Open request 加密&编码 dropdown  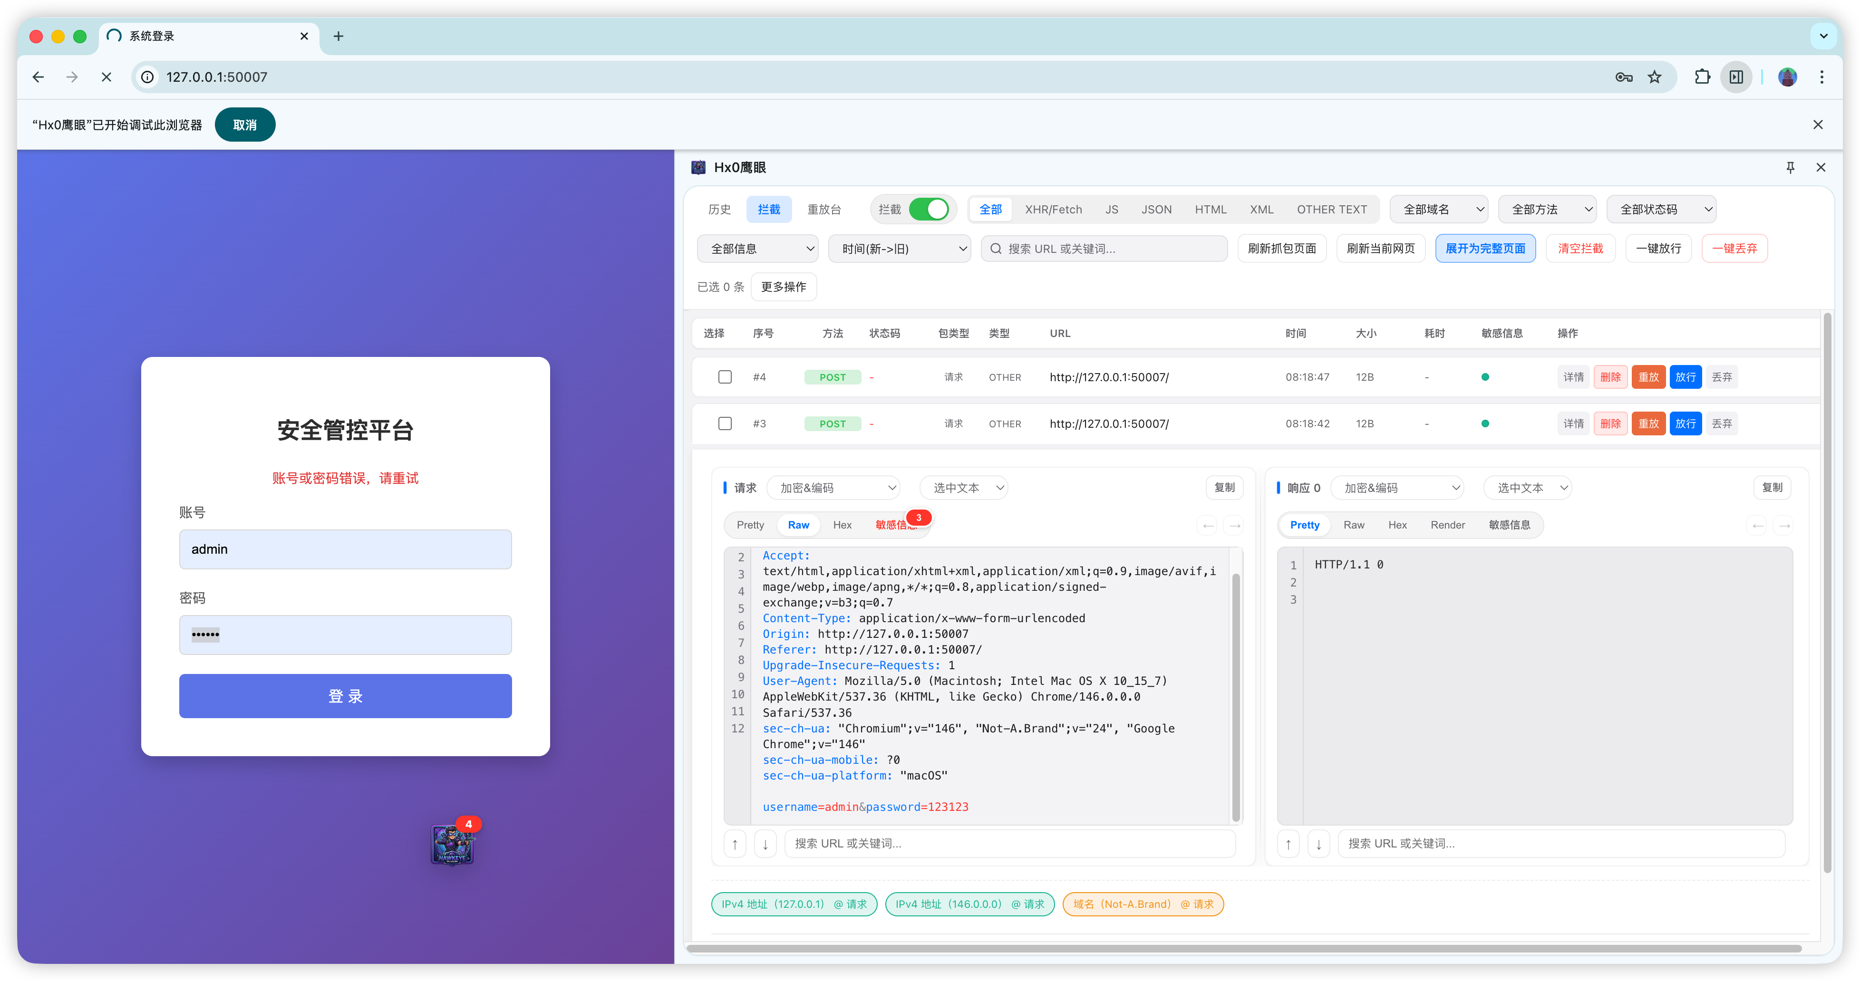tap(833, 488)
